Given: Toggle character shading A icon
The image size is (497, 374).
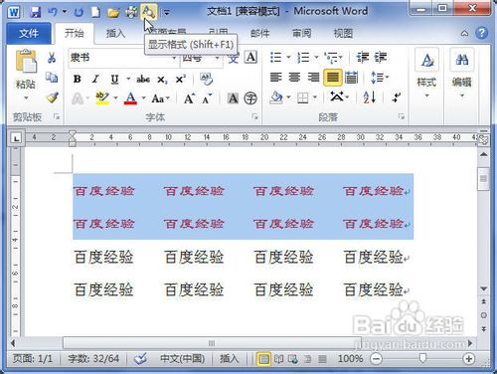Looking at the screenshot, I should click(233, 98).
